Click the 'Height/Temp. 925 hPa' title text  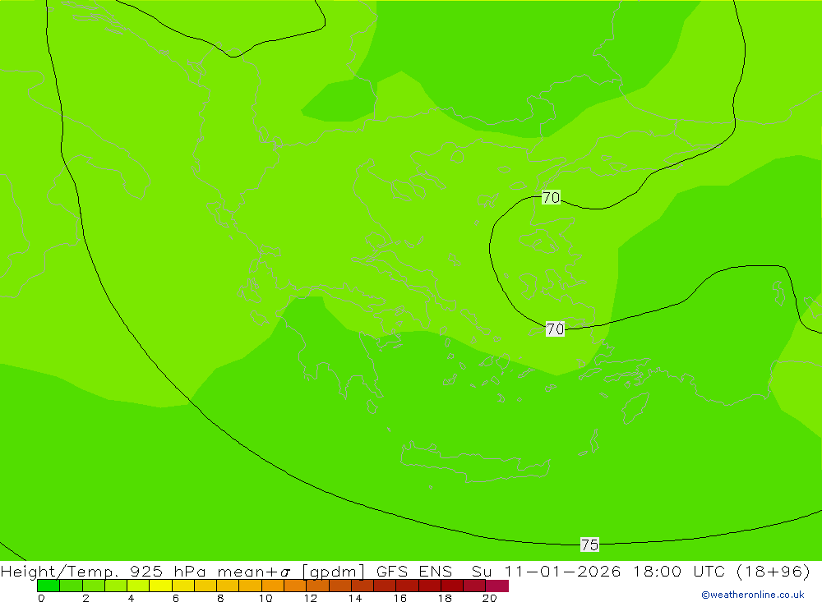(104, 571)
